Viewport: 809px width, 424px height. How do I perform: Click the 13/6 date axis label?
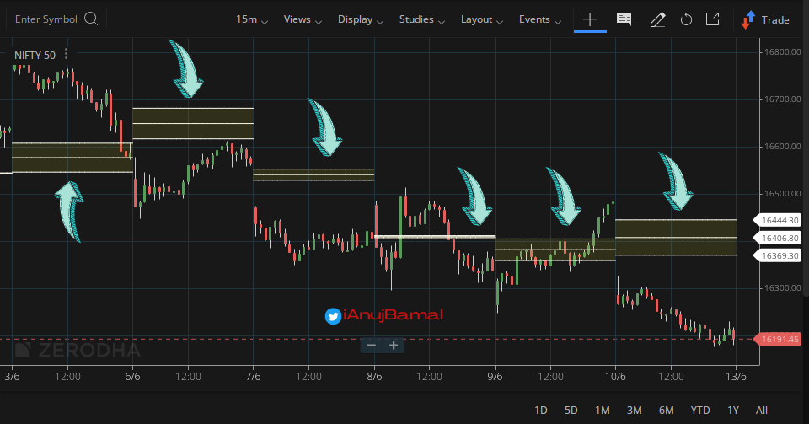coord(736,376)
